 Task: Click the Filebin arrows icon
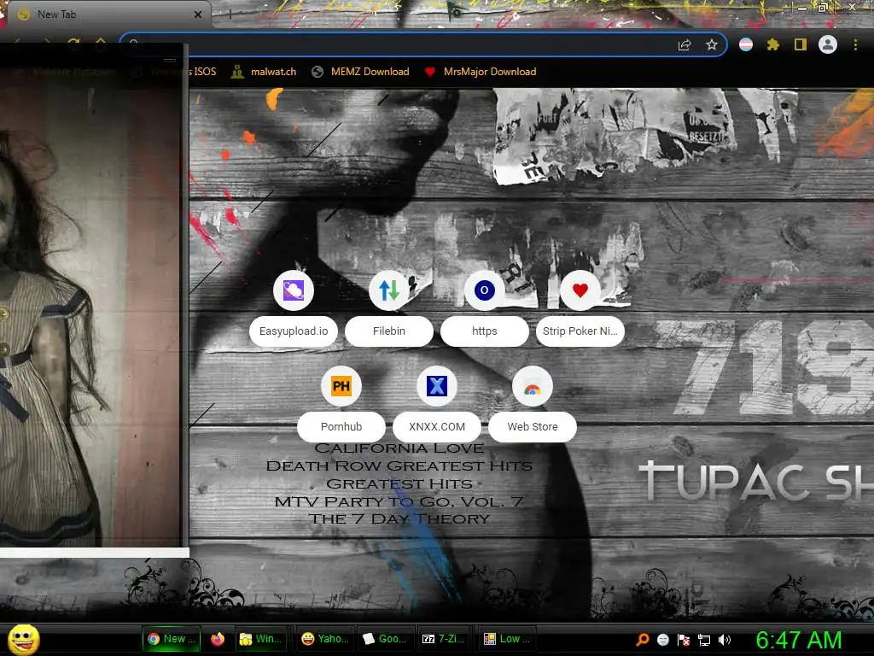click(x=389, y=290)
